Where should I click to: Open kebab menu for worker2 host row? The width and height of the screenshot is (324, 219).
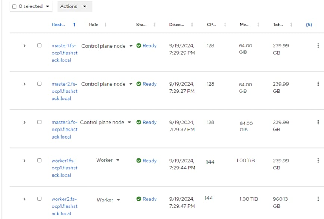(318, 199)
